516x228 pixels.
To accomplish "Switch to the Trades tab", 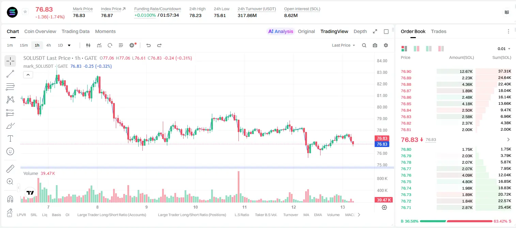I will 439,31.
